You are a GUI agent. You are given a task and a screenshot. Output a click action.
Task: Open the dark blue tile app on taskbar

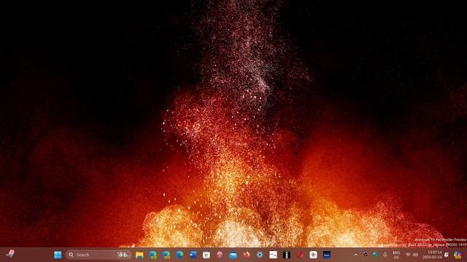[327, 255]
